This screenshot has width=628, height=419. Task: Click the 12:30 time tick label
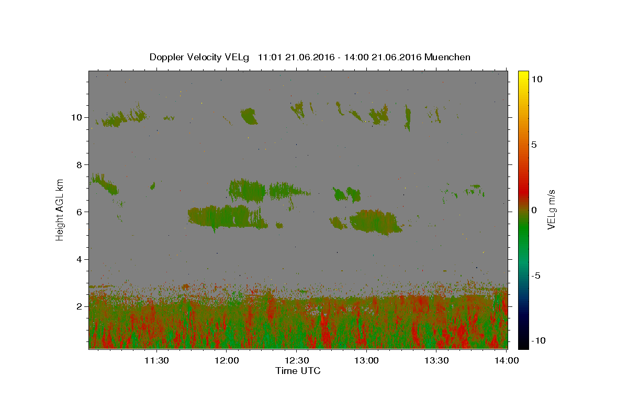coord(296,360)
